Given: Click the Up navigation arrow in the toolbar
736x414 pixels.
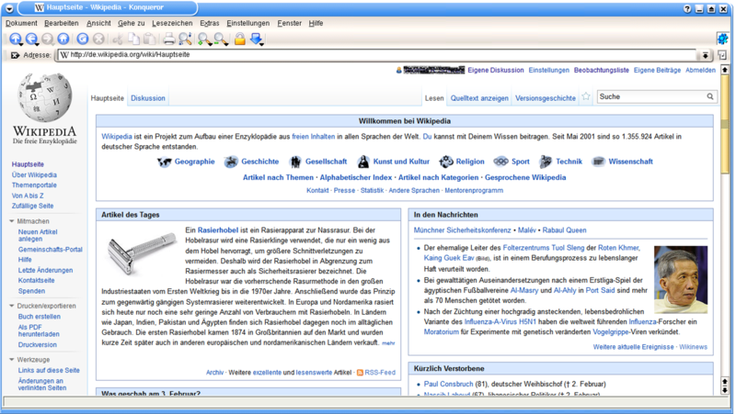Looking at the screenshot, I should pos(16,39).
